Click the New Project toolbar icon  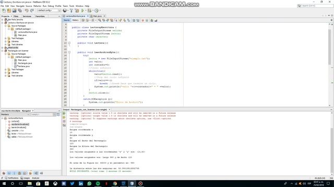tap(9, 10)
